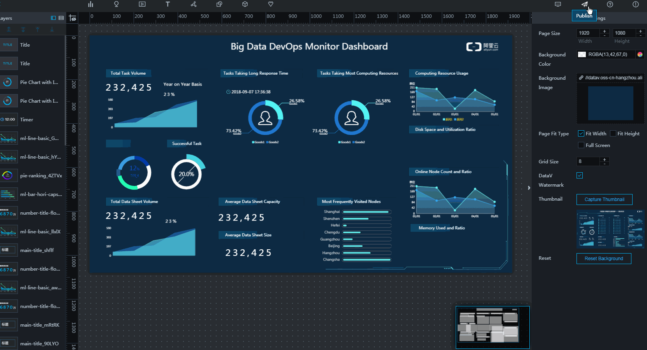Disable the DataV Watermark checkbox
This screenshot has height=350, width=647.
click(x=580, y=175)
